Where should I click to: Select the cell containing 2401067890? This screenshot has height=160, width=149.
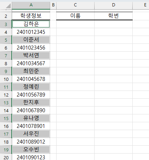[x=31, y=110]
